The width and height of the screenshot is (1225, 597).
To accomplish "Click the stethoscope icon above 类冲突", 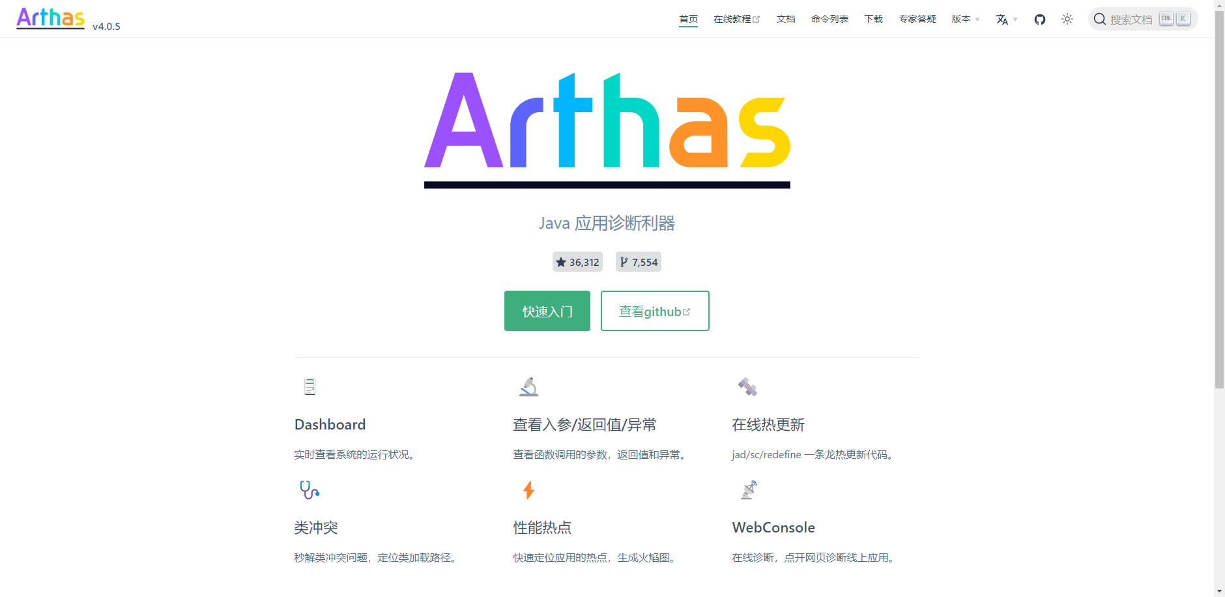I will [x=310, y=489].
